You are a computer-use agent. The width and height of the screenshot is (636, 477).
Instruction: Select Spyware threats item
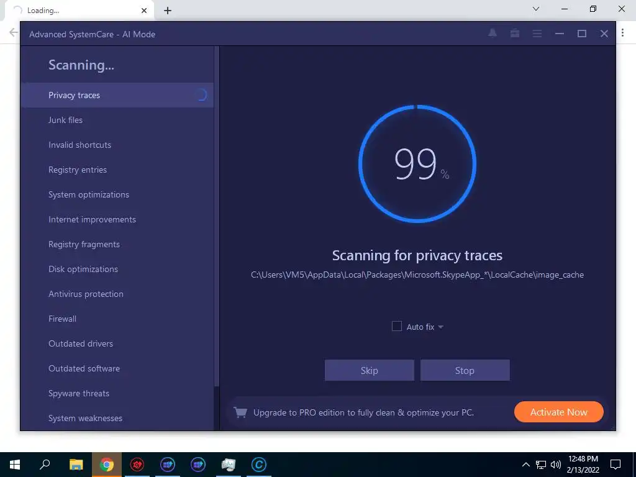[x=117, y=393]
